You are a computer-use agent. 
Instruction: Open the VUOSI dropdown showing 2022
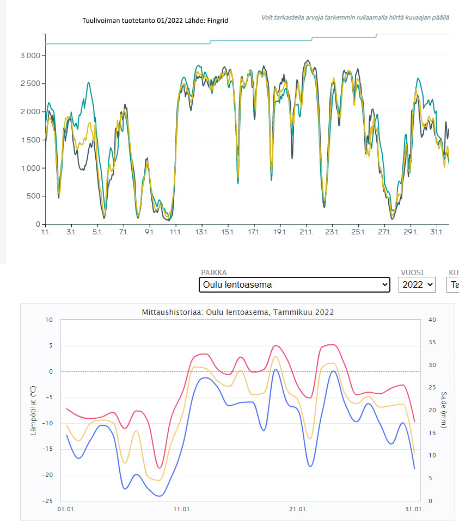point(417,284)
